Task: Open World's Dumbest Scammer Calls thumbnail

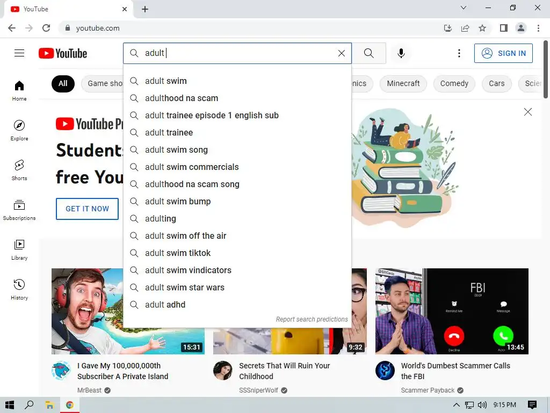Action: [x=452, y=311]
